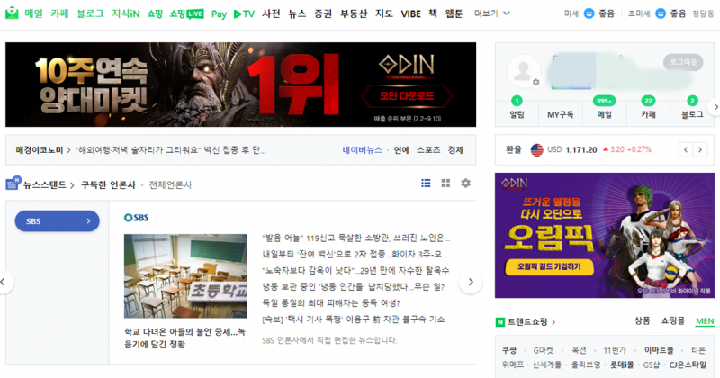The height and width of the screenshot is (378, 720).
Task: Switch to MEN trend shopping tab
Action: [704, 321]
